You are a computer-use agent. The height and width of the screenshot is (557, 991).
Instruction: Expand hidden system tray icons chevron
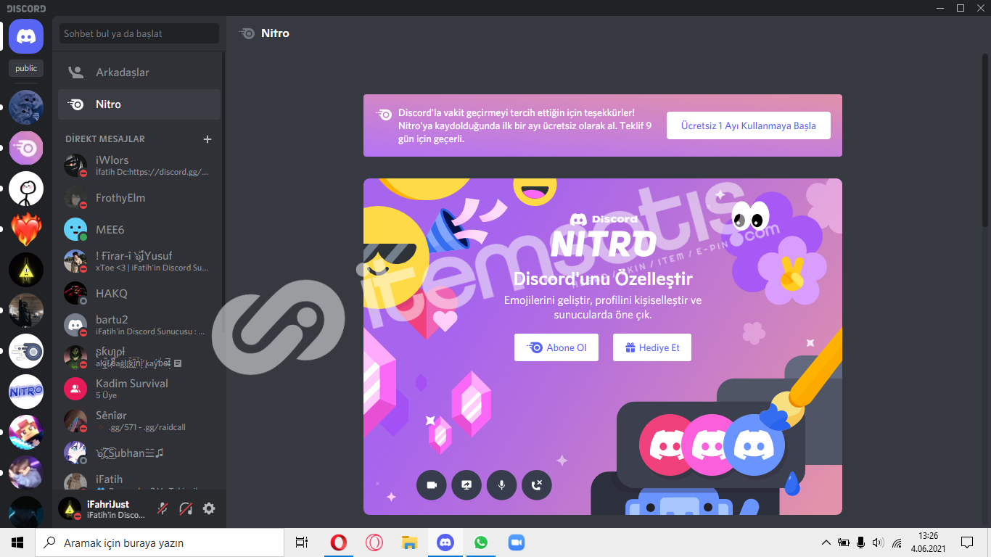tap(826, 542)
